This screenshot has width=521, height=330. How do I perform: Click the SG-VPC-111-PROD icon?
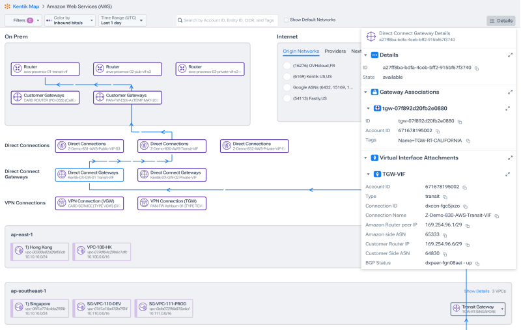coord(143,308)
